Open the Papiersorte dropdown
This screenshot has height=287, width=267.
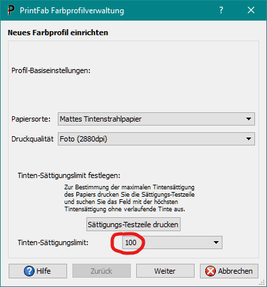(156, 119)
